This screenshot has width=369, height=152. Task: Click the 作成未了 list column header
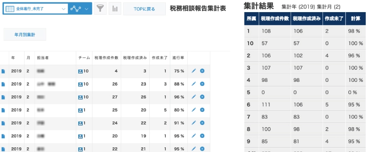[x=159, y=58]
